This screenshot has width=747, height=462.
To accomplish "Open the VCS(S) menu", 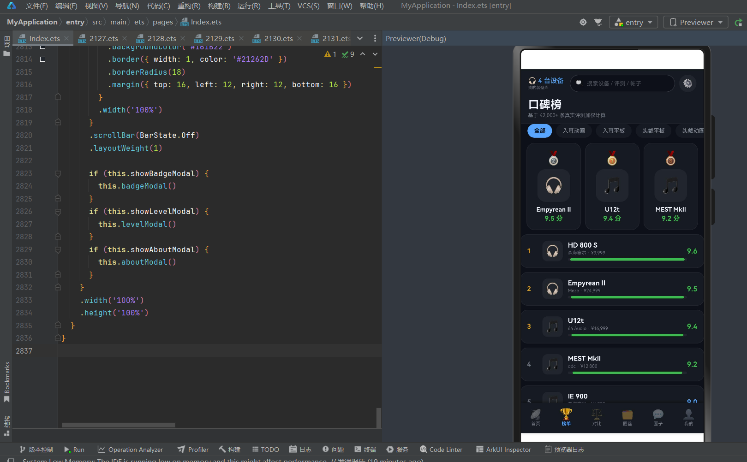I will pyautogui.click(x=309, y=6).
